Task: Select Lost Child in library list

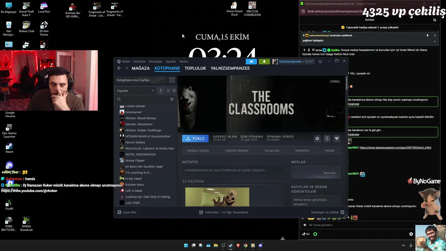Action: point(132,203)
